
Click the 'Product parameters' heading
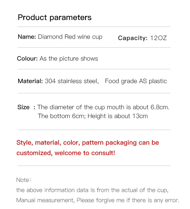coord(55,18)
